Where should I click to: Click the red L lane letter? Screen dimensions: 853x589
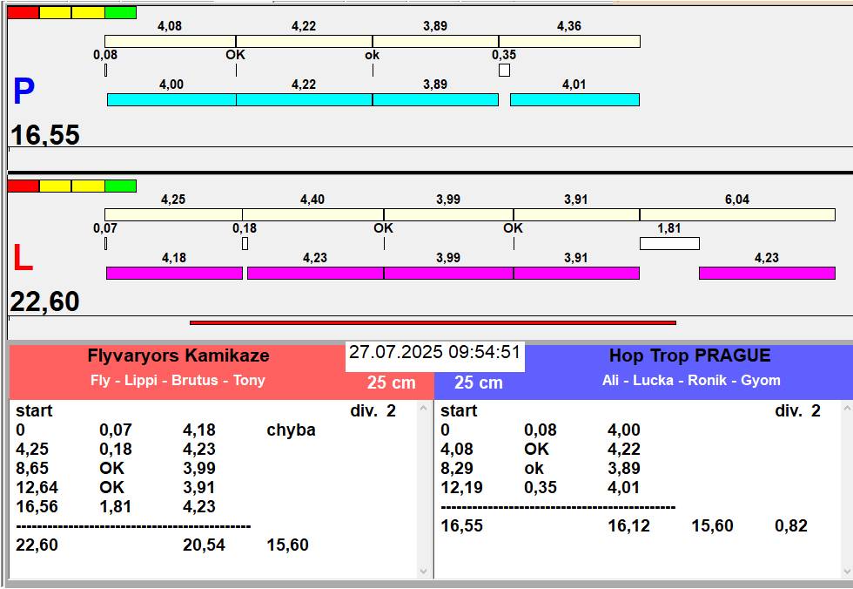coord(23,258)
